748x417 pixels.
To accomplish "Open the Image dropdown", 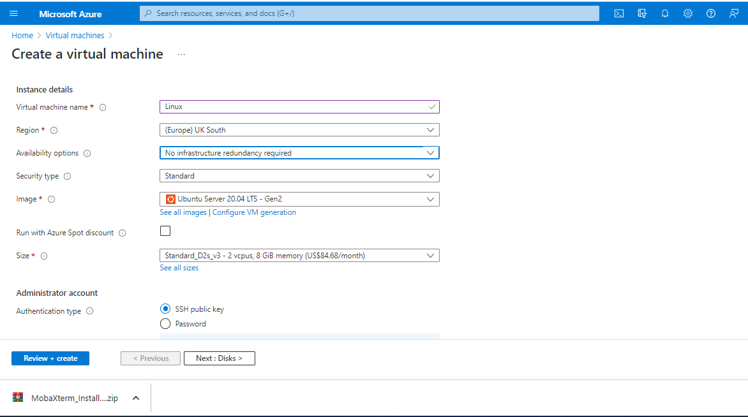I will [x=299, y=199].
